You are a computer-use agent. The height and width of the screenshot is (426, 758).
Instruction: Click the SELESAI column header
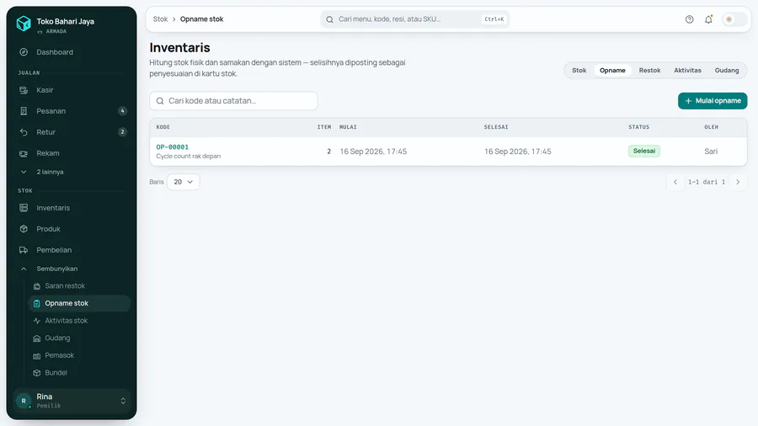(496, 127)
